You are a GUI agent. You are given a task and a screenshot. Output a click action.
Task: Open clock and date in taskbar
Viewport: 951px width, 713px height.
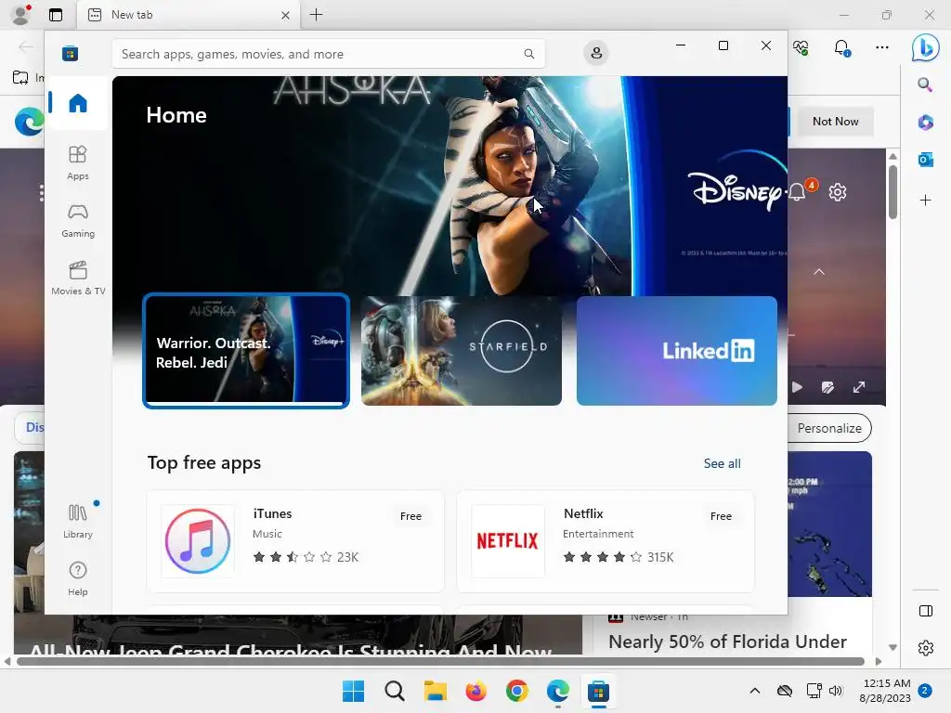click(x=885, y=691)
